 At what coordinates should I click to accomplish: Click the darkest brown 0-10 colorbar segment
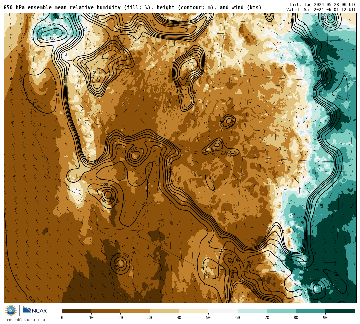click(77, 311)
